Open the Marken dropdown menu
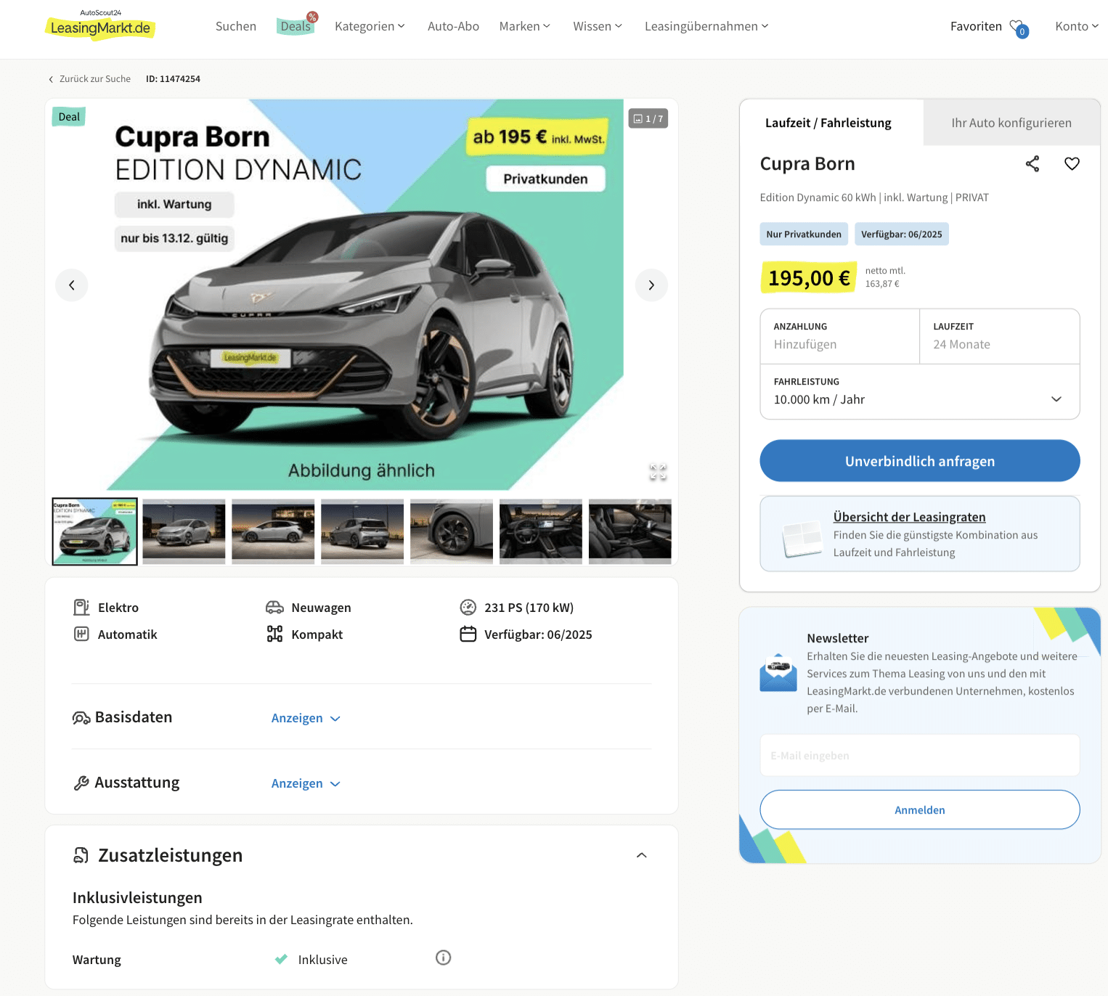This screenshot has width=1108, height=996. 524,26
